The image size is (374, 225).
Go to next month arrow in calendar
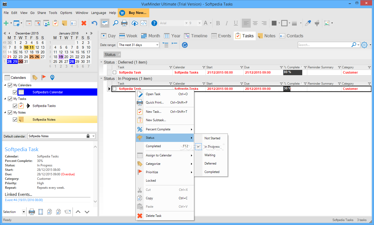[x=86, y=33]
